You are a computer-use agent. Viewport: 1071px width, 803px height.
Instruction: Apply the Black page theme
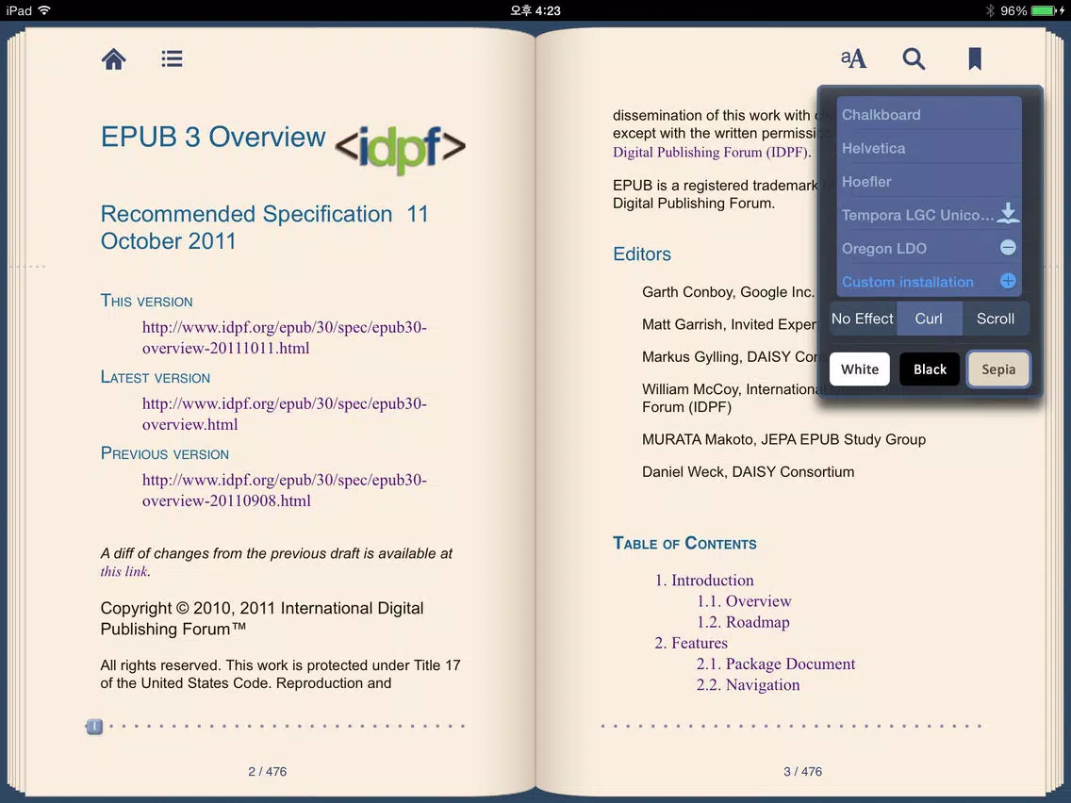pos(930,369)
